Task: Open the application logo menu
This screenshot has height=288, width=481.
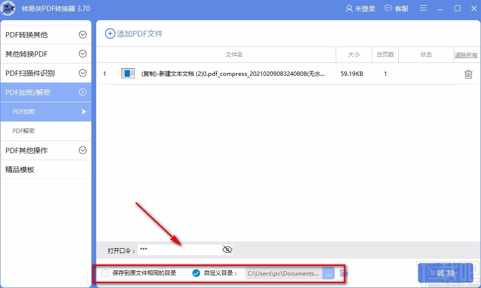Action: [x=8, y=8]
